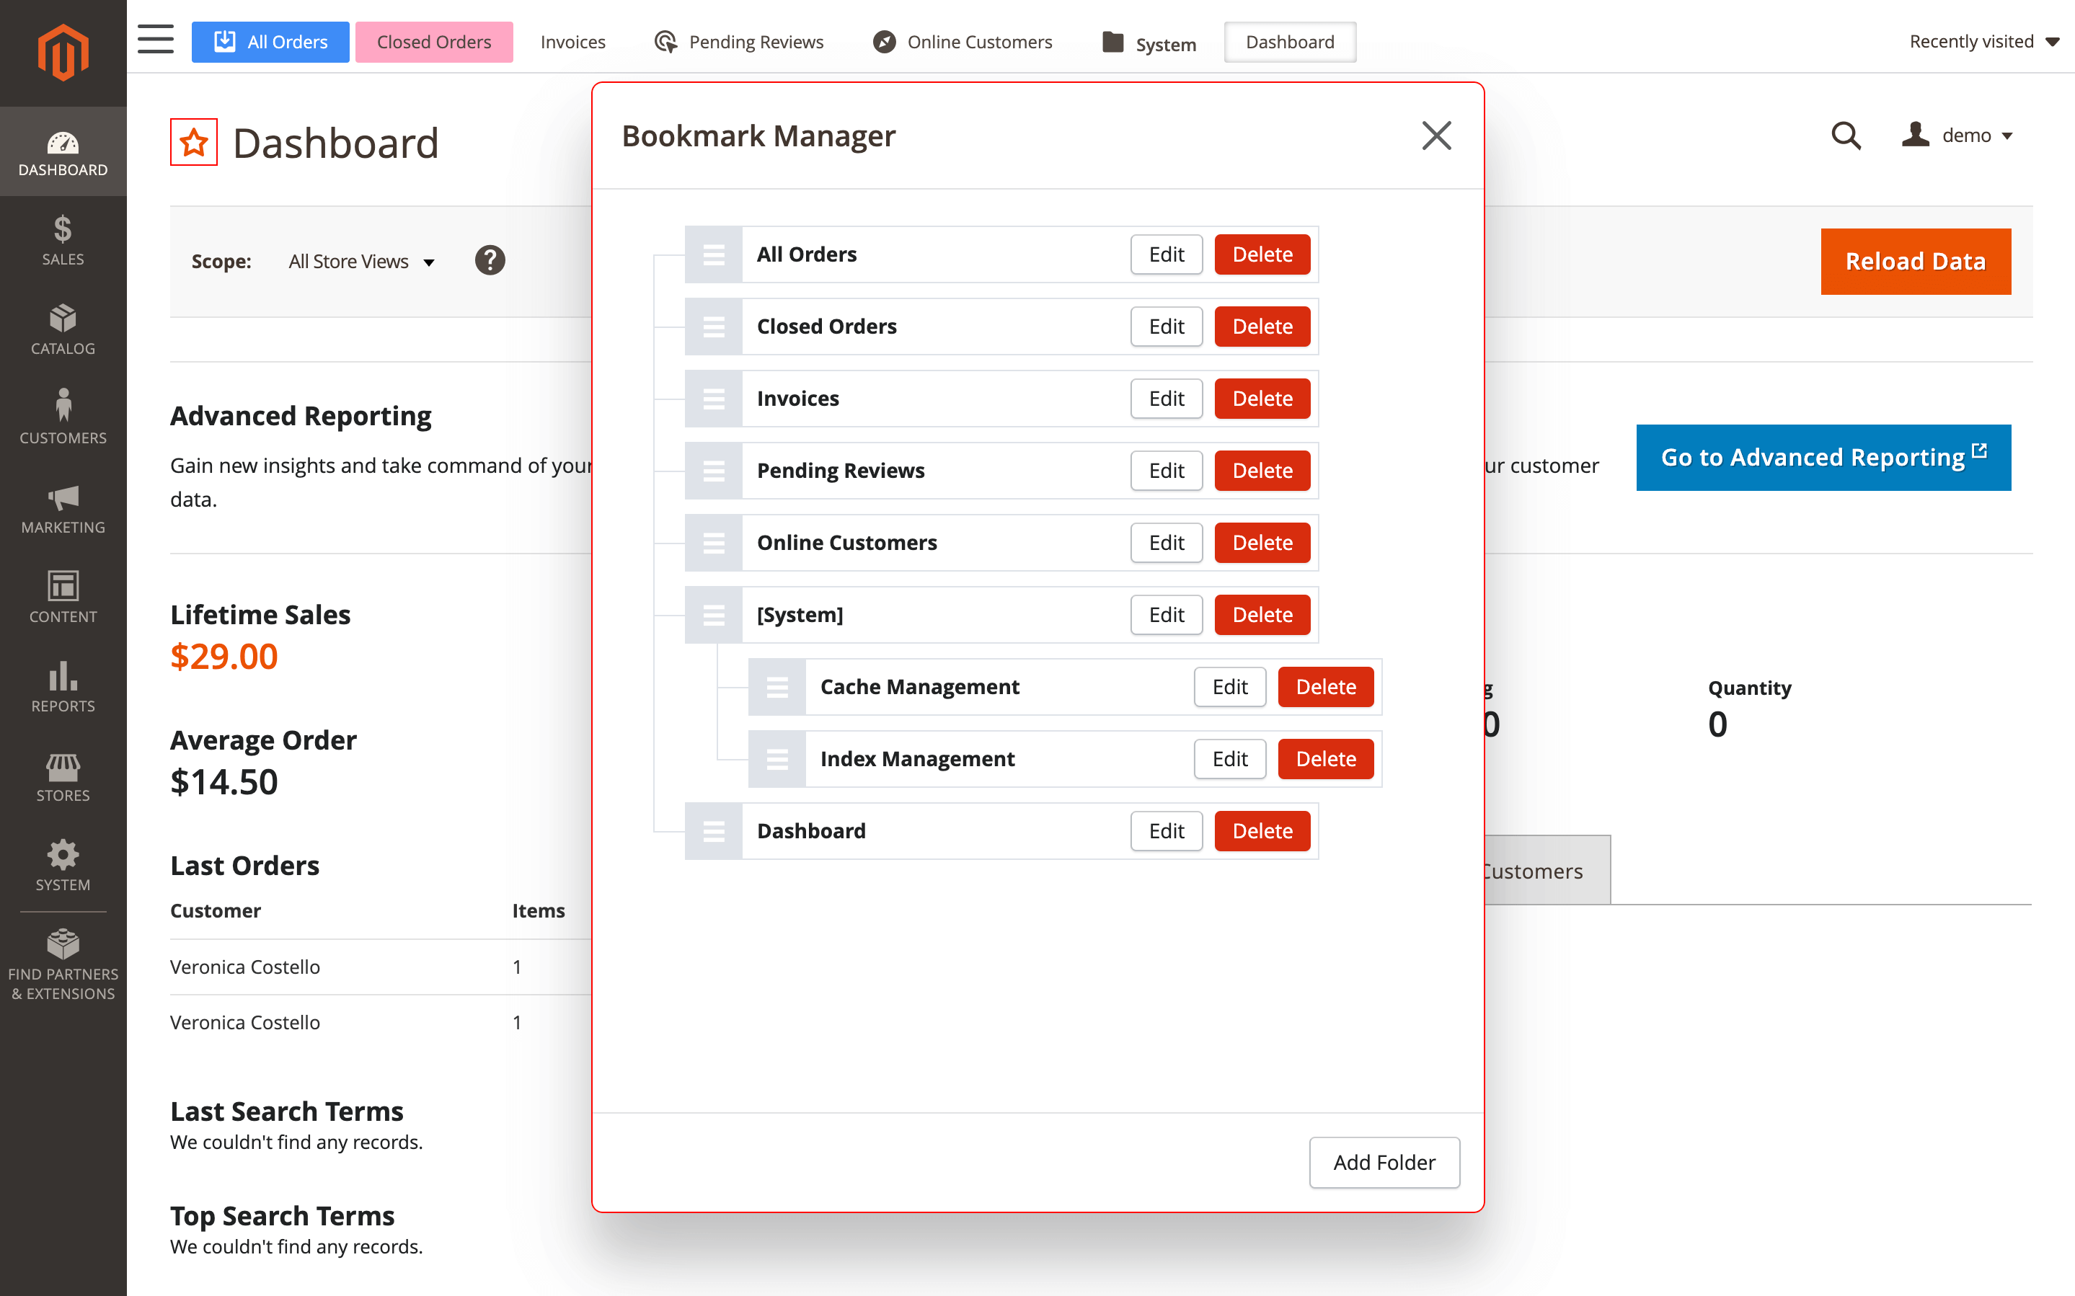Open the System folder in the bookmark bar
The image size is (2075, 1296).
pos(1149,42)
